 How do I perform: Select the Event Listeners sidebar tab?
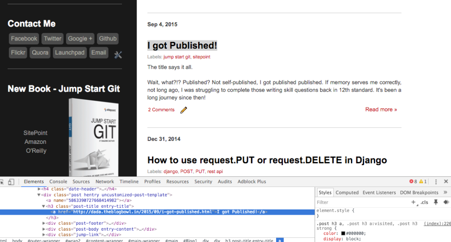[x=379, y=193]
